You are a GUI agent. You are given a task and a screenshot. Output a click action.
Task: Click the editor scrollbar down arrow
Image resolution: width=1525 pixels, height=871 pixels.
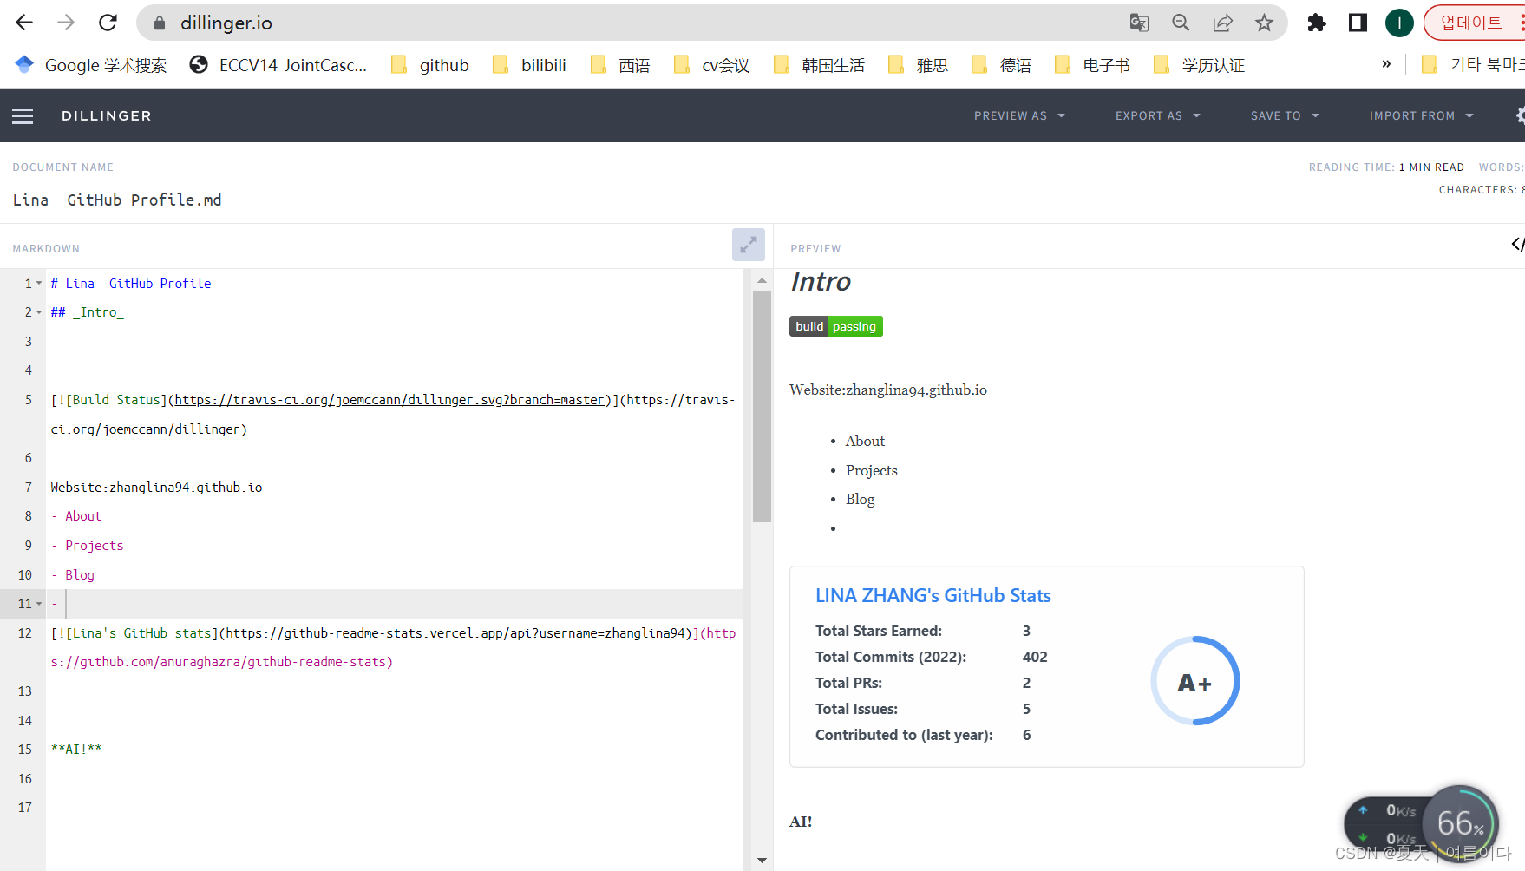762,860
